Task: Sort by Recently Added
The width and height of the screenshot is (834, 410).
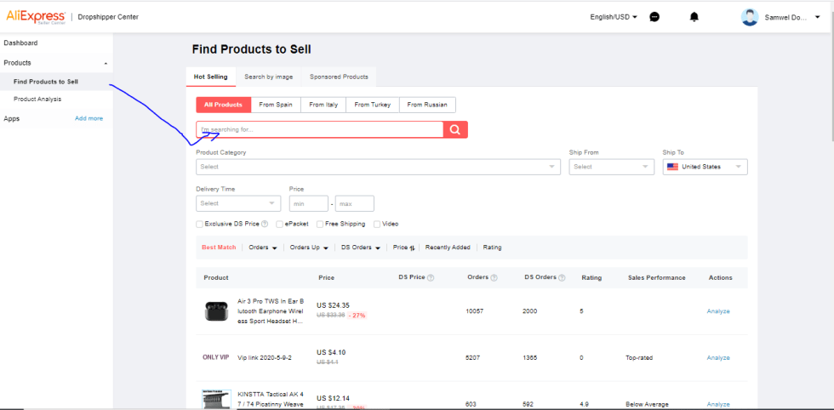Action: pos(448,248)
